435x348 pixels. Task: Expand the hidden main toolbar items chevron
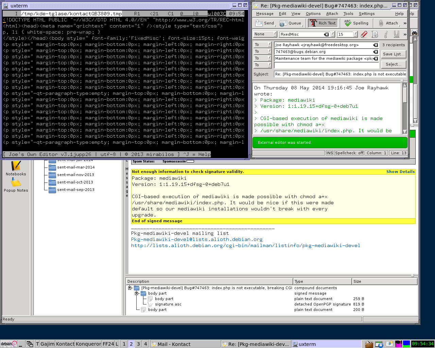[x=405, y=23]
